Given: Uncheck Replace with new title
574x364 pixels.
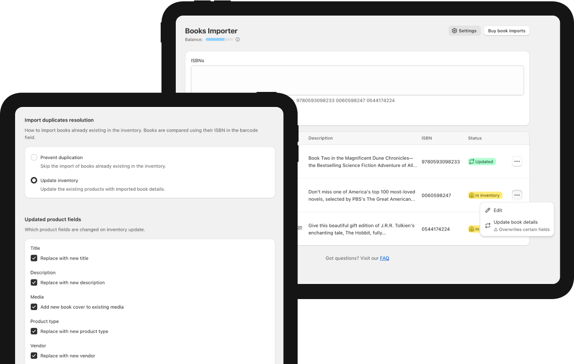Looking at the screenshot, I should [34, 258].
